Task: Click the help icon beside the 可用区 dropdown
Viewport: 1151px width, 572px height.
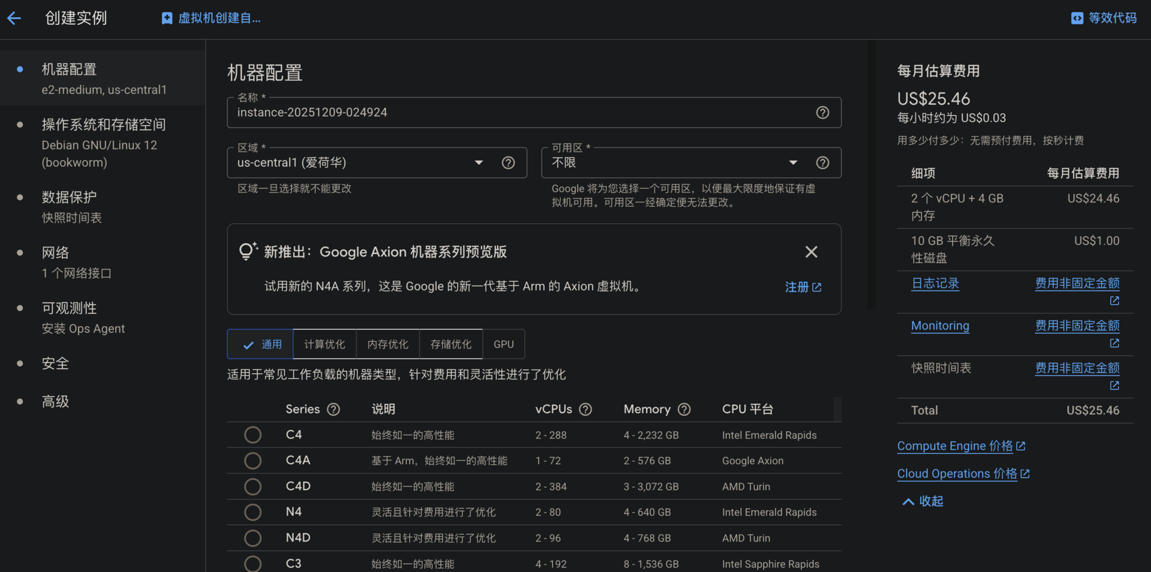Action: (x=822, y=163)
